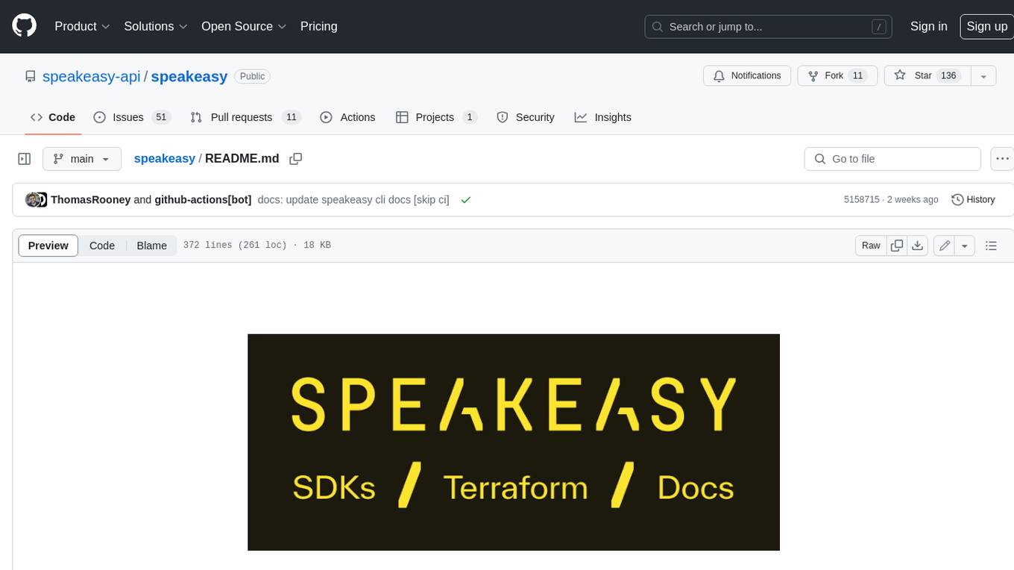Open the speakeasy repository link
1014x570 pixels.
189,76
